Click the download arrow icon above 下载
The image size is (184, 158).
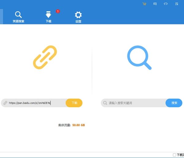(x=48, y=14)
